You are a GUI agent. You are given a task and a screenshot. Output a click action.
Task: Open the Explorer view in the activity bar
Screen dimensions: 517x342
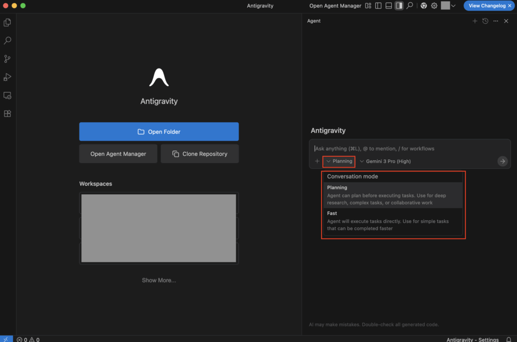[8, 22]
